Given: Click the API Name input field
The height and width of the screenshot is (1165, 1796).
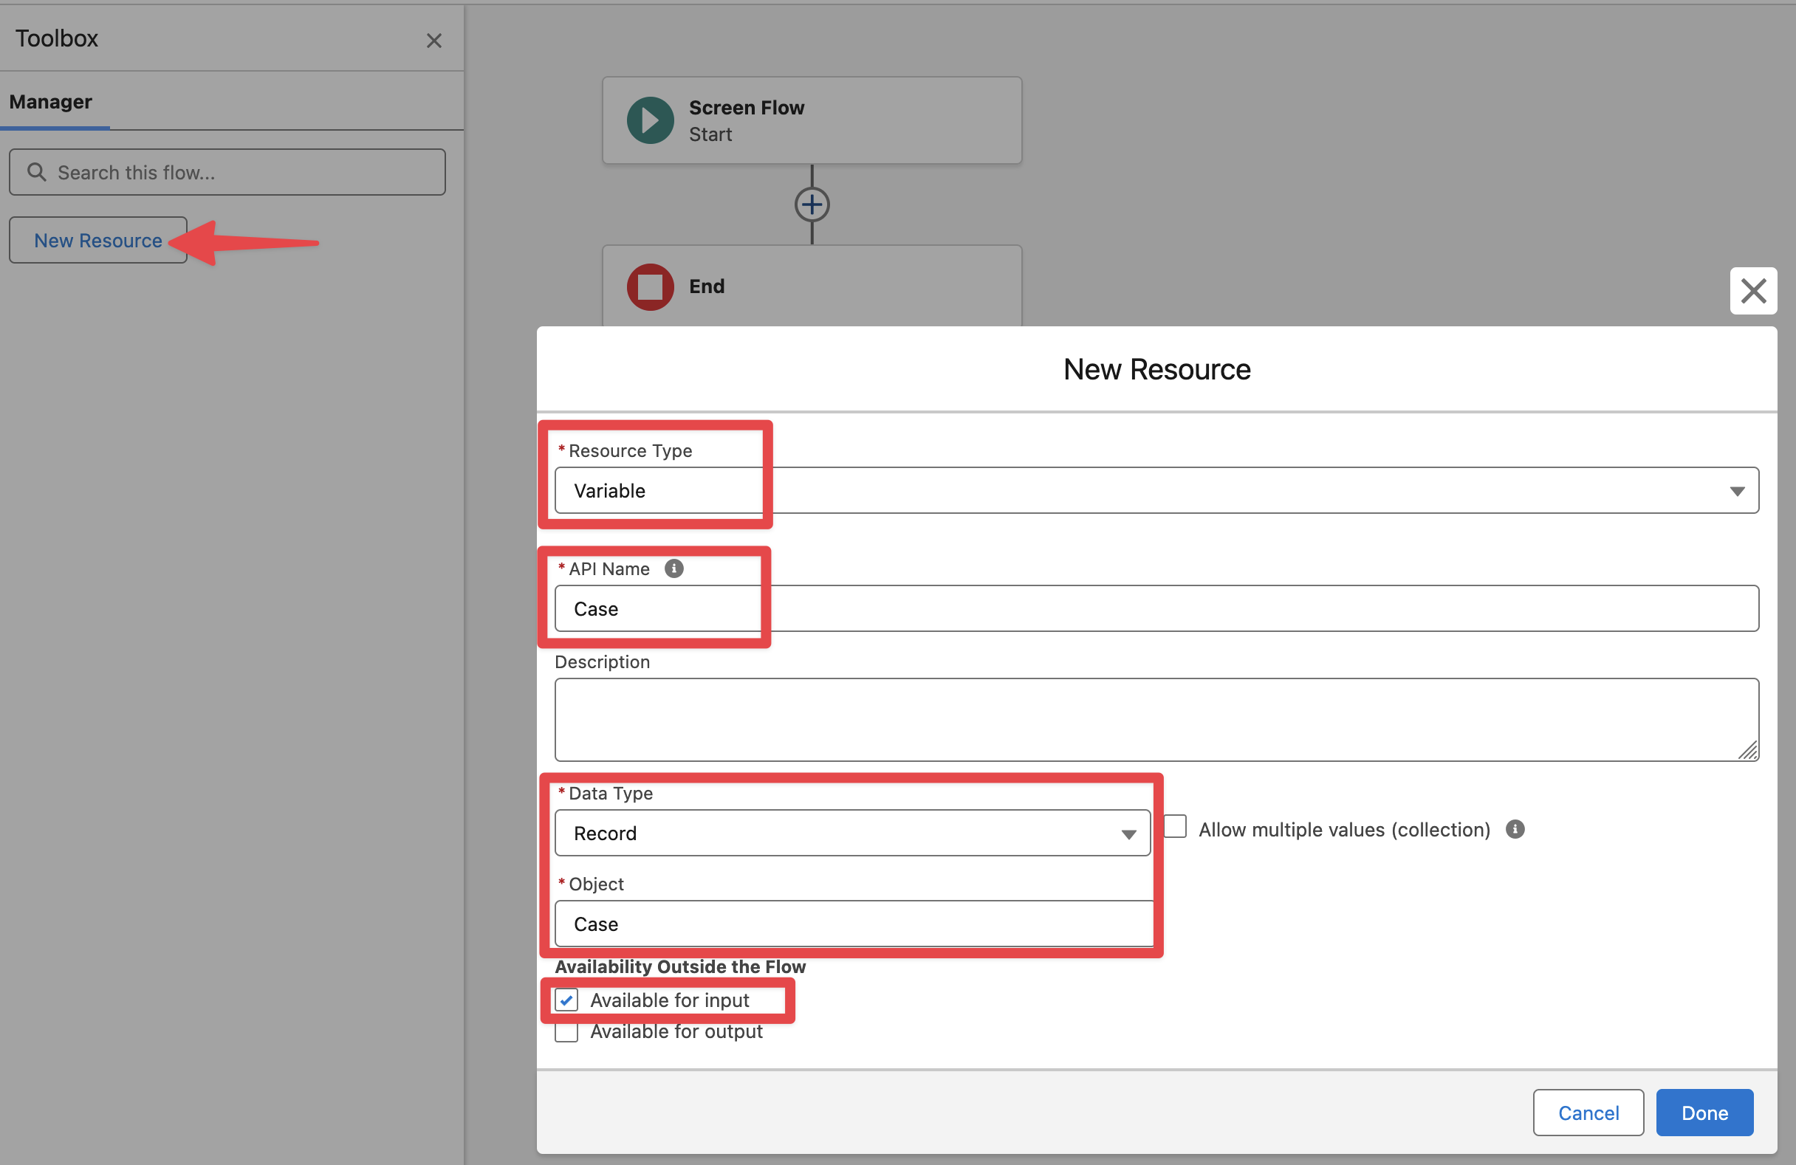Looking at the screenshot, I should point(1155,608).
